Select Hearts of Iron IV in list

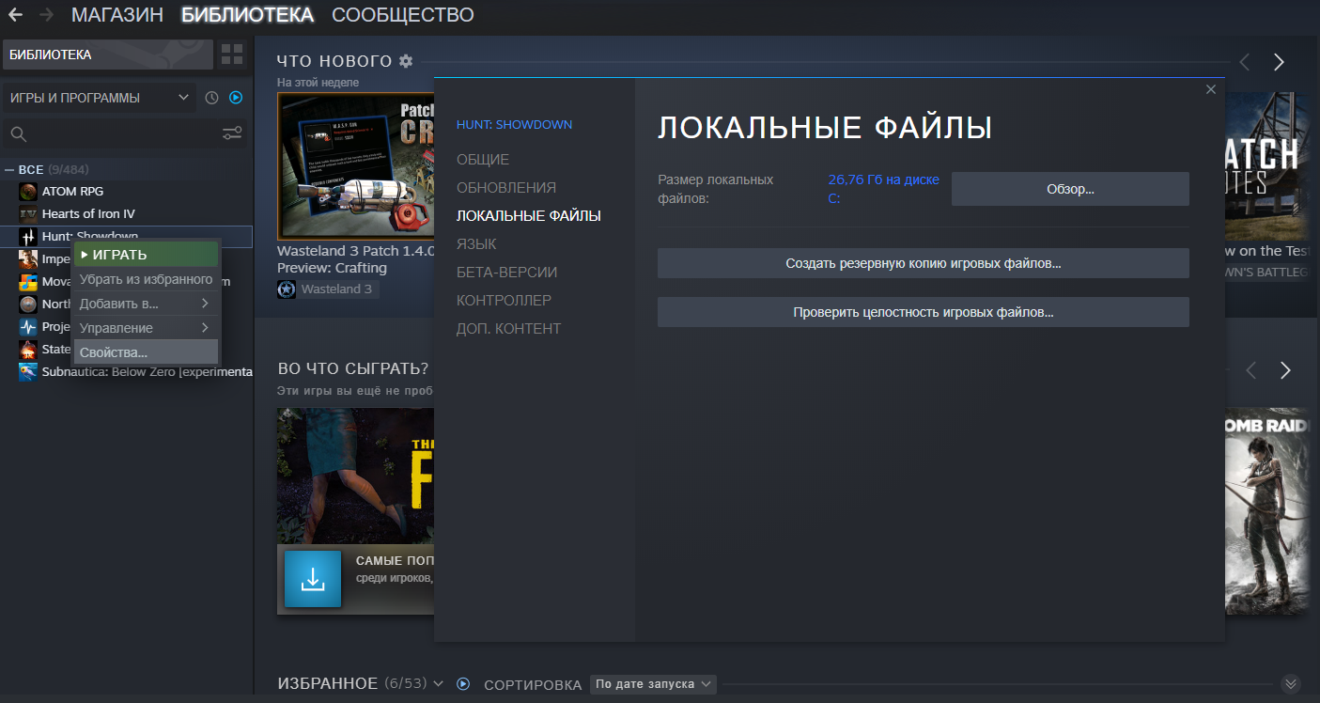coord(88,213)
